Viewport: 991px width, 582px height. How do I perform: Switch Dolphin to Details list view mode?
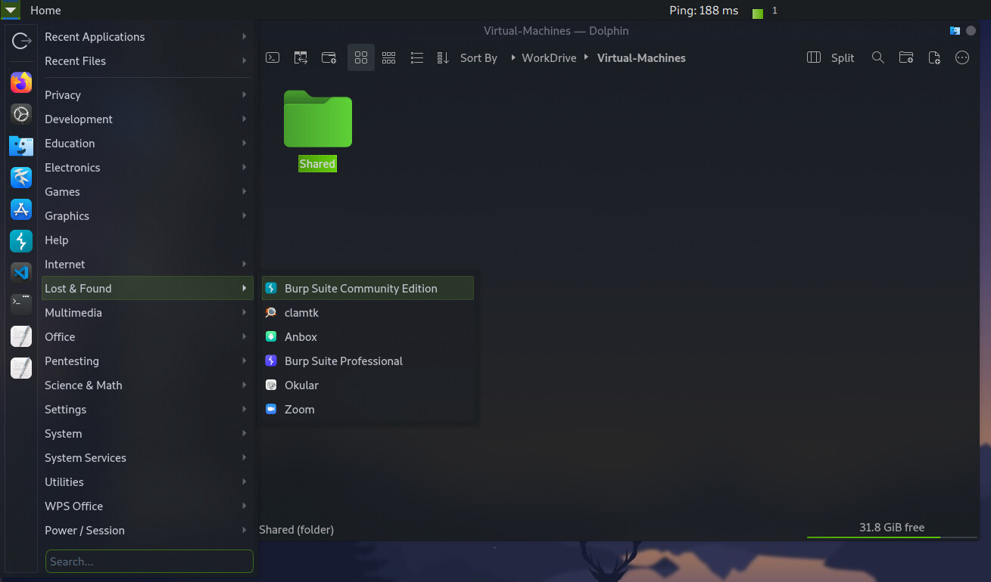tap(416, 57)
